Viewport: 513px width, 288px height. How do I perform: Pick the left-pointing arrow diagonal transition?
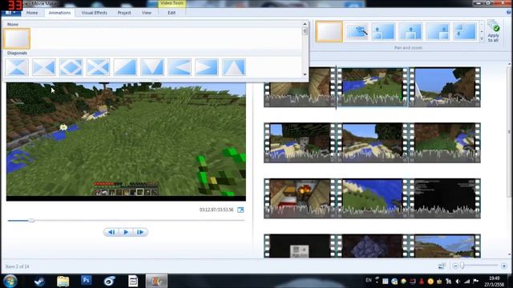(x=180, y=67)
